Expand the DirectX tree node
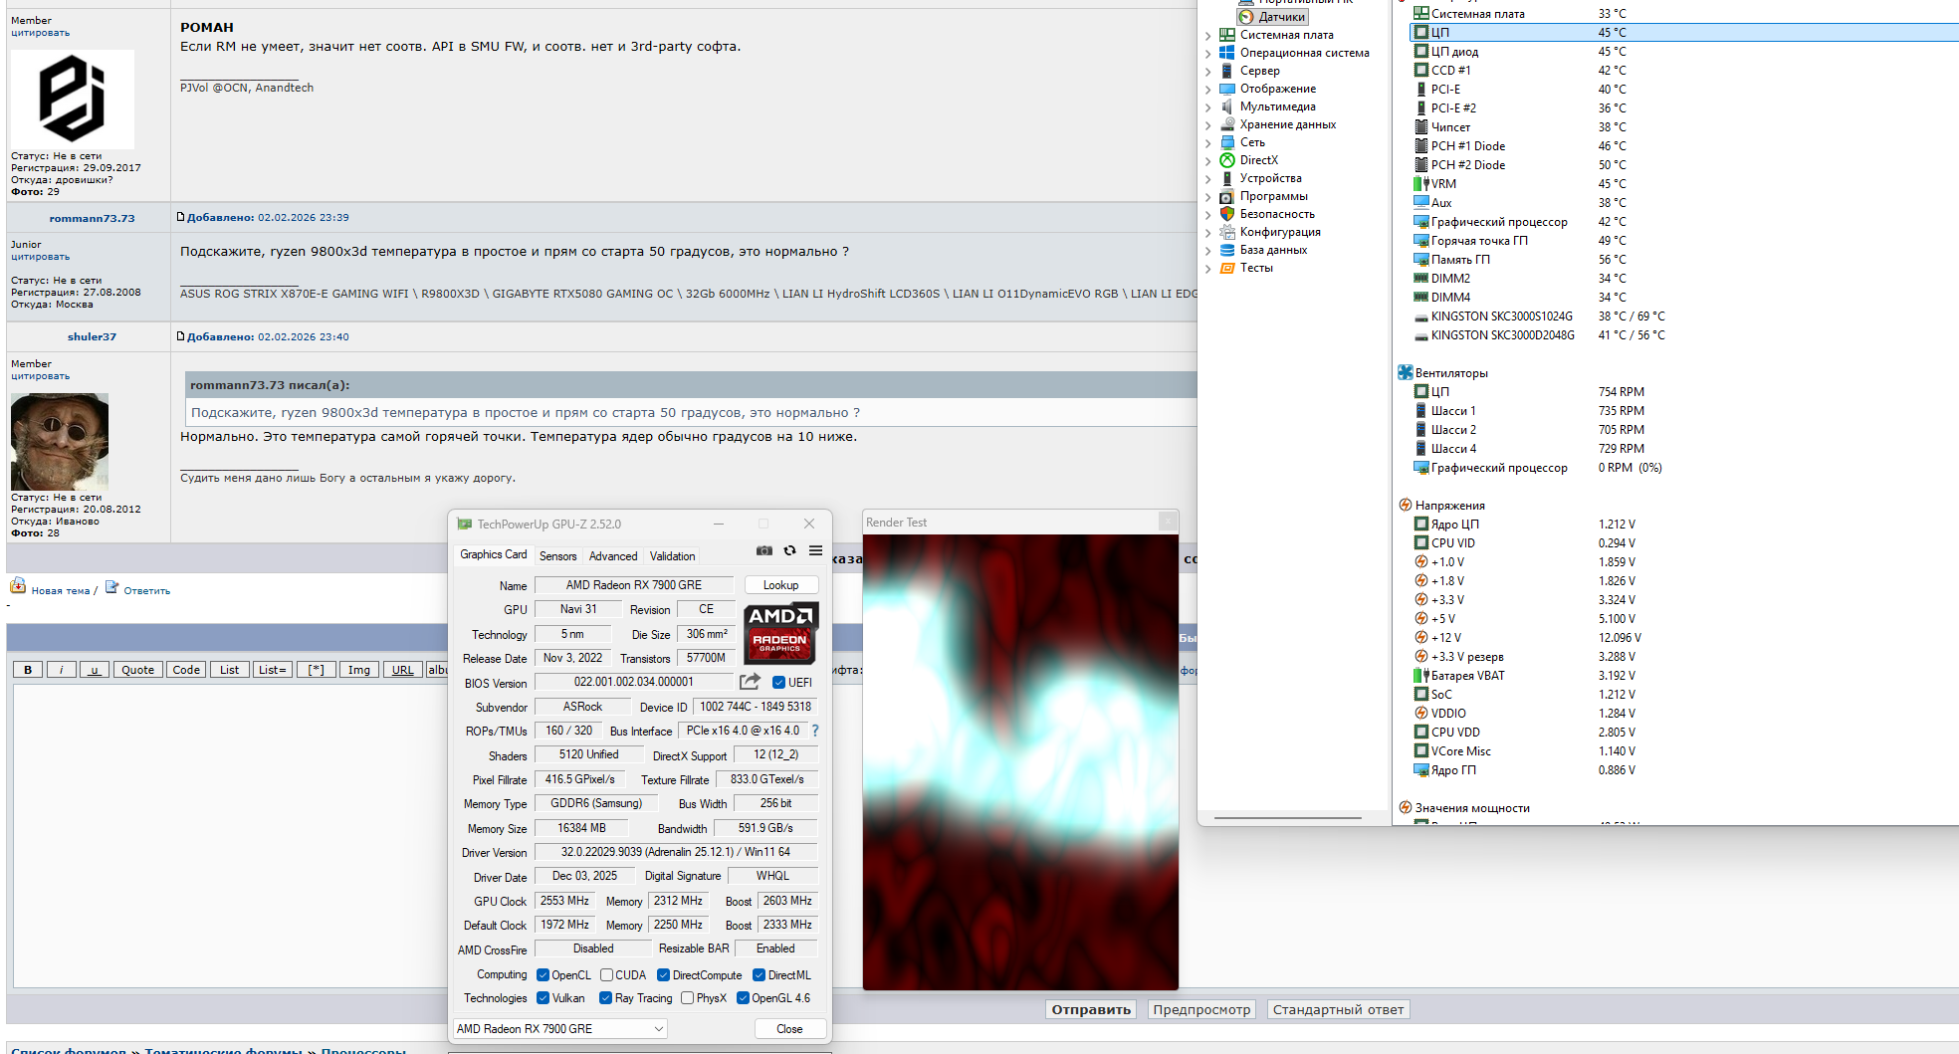The height and width of the screenshot is (1054, 1959). coord(1208,161)
